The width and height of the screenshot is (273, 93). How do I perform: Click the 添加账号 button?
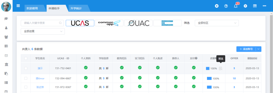pos(246,49)
